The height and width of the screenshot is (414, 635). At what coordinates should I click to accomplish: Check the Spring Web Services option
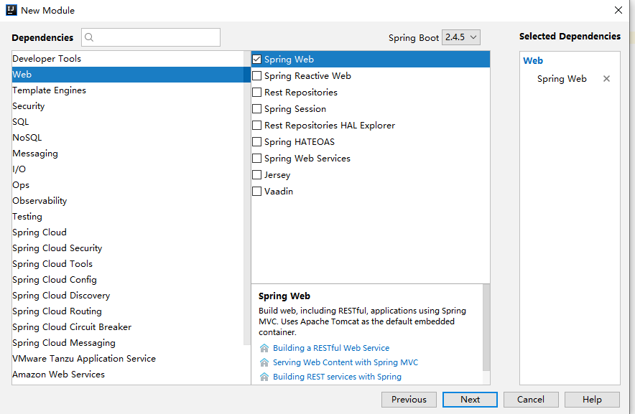click(x=256, y=159)
